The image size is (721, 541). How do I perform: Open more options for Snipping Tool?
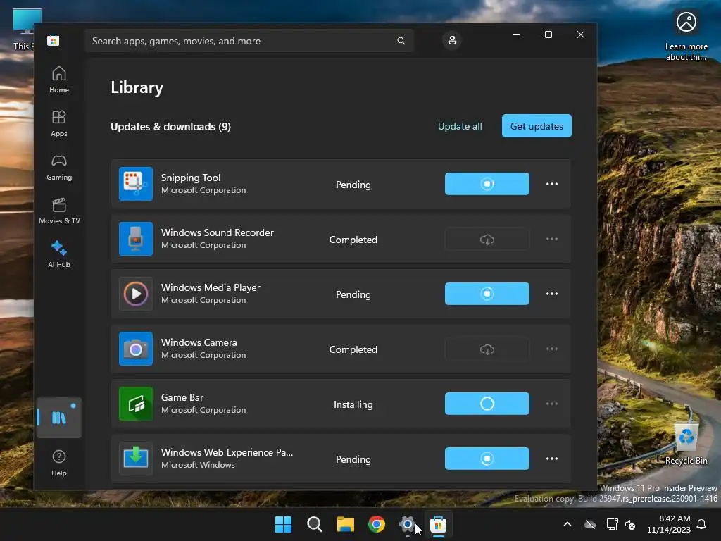552,184
